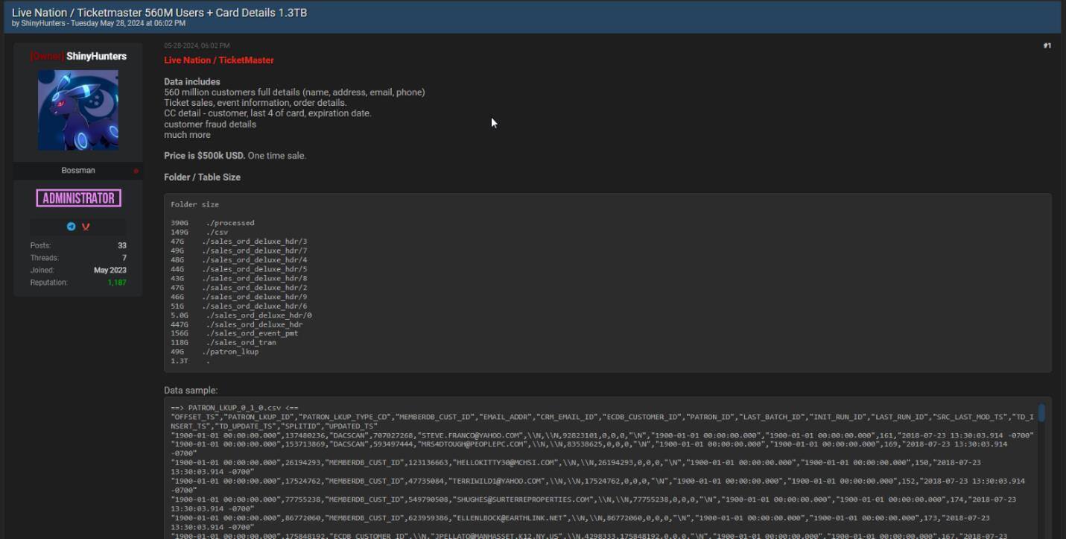
Task: Click the red Live Nation / TicketMaster heading
Action: point(219,60)
